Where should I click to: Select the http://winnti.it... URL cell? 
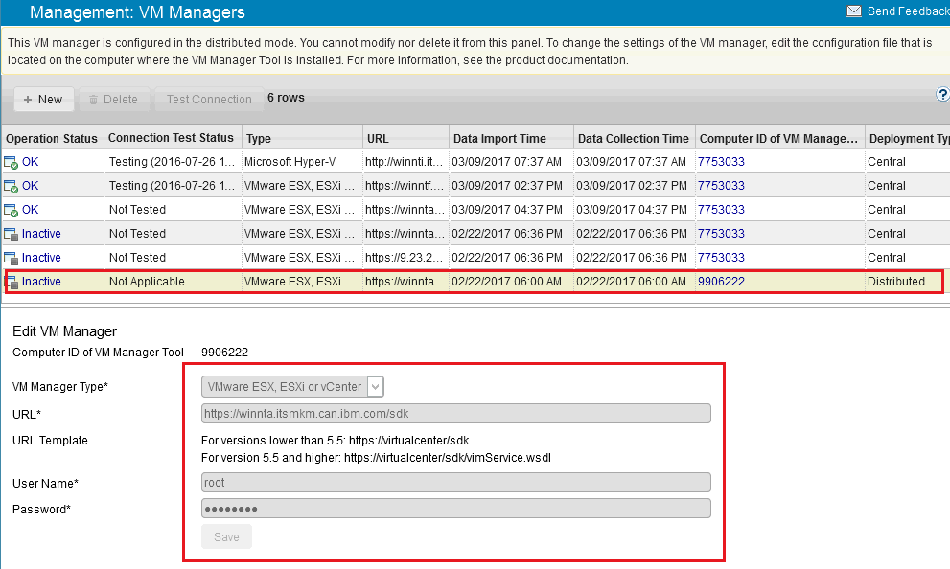(405, 162)
